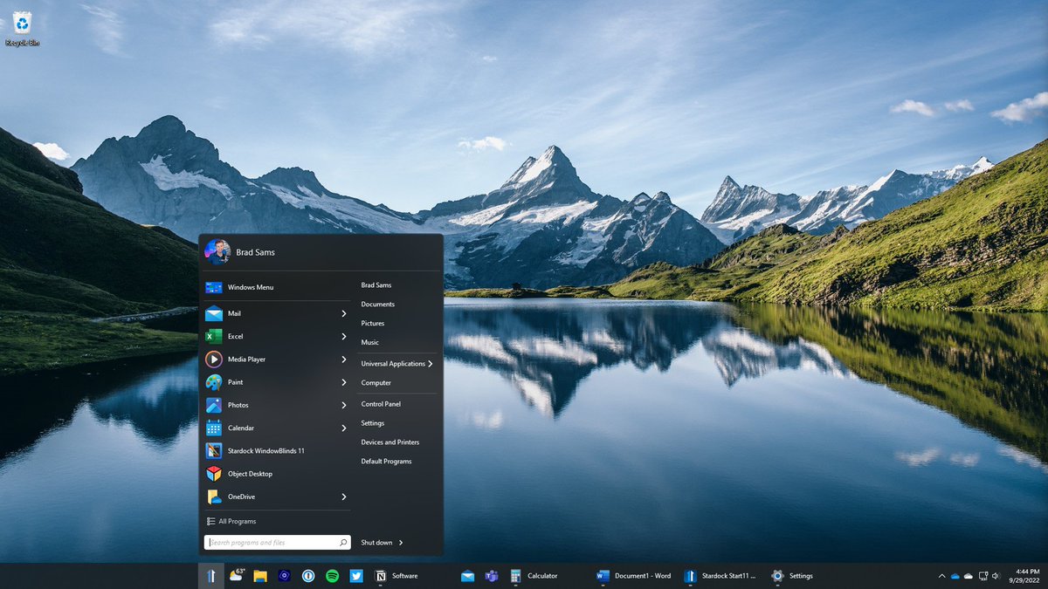1048x589 pixels.
Task: Open the dark blue circle taskbar app
Action: pos(284,576)
